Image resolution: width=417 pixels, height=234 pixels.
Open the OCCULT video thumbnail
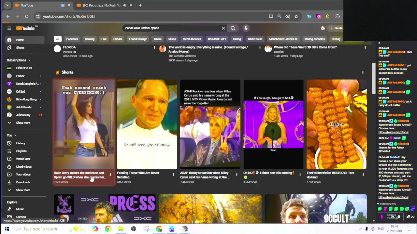316,209
